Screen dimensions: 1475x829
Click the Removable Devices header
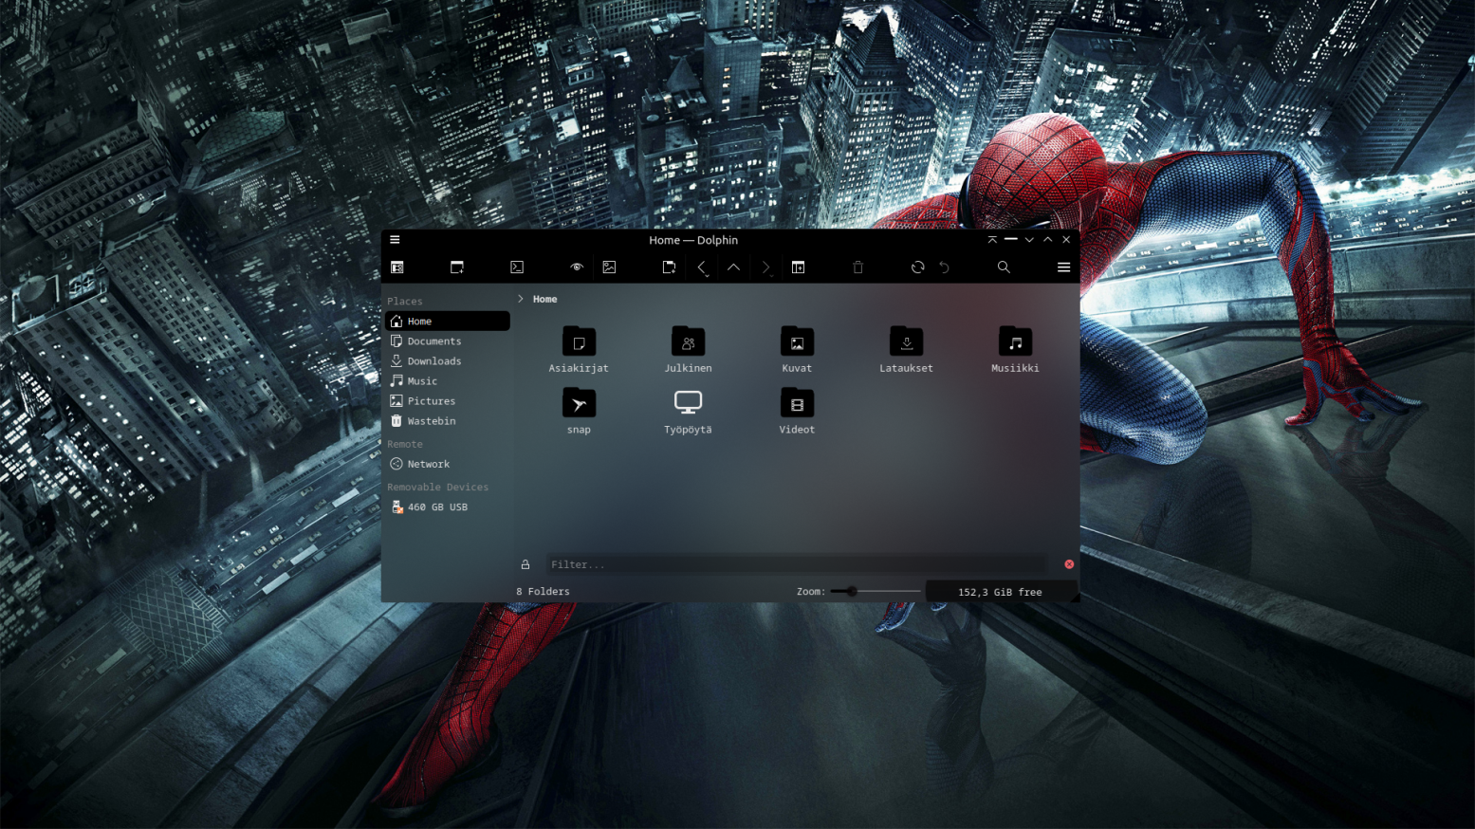pyautogui.click(x=437, y=488)
